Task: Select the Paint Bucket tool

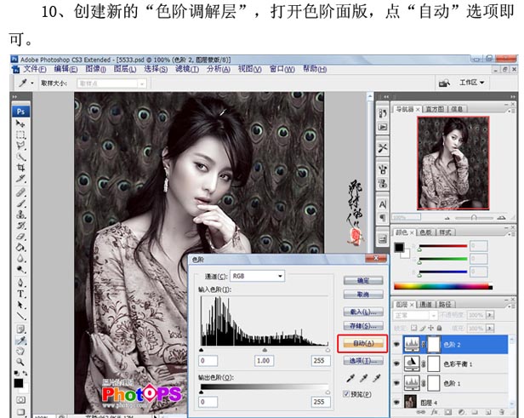Action: pyautogui.click(x=20, y=248)
